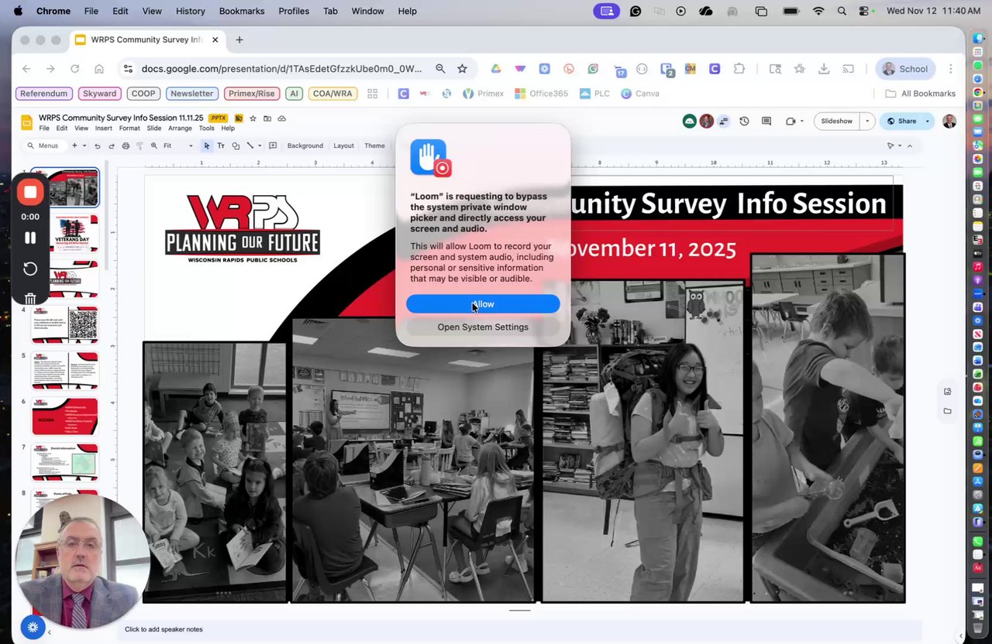Redo the action in Slides toolbar
Screen dimensions: 992x644
tap(112, 146)
